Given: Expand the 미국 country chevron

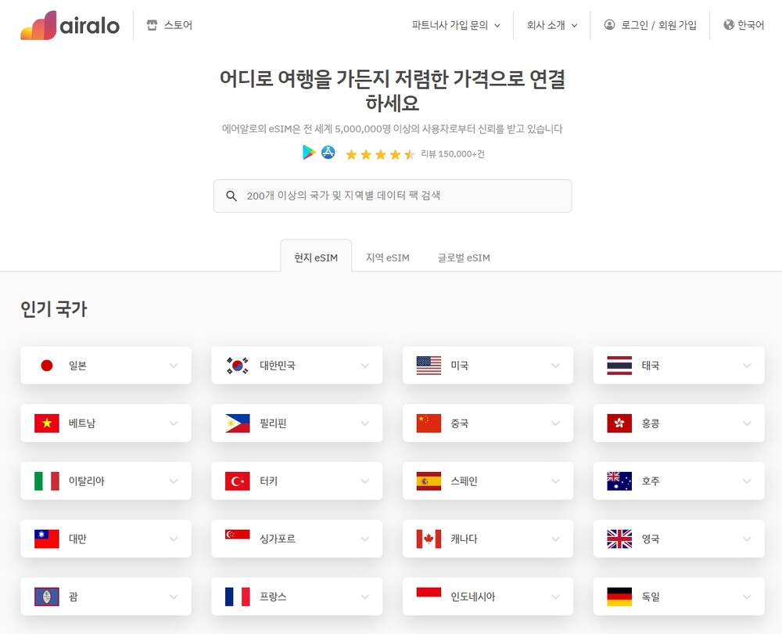Looking at the screenshot, I should click(556, 366).
